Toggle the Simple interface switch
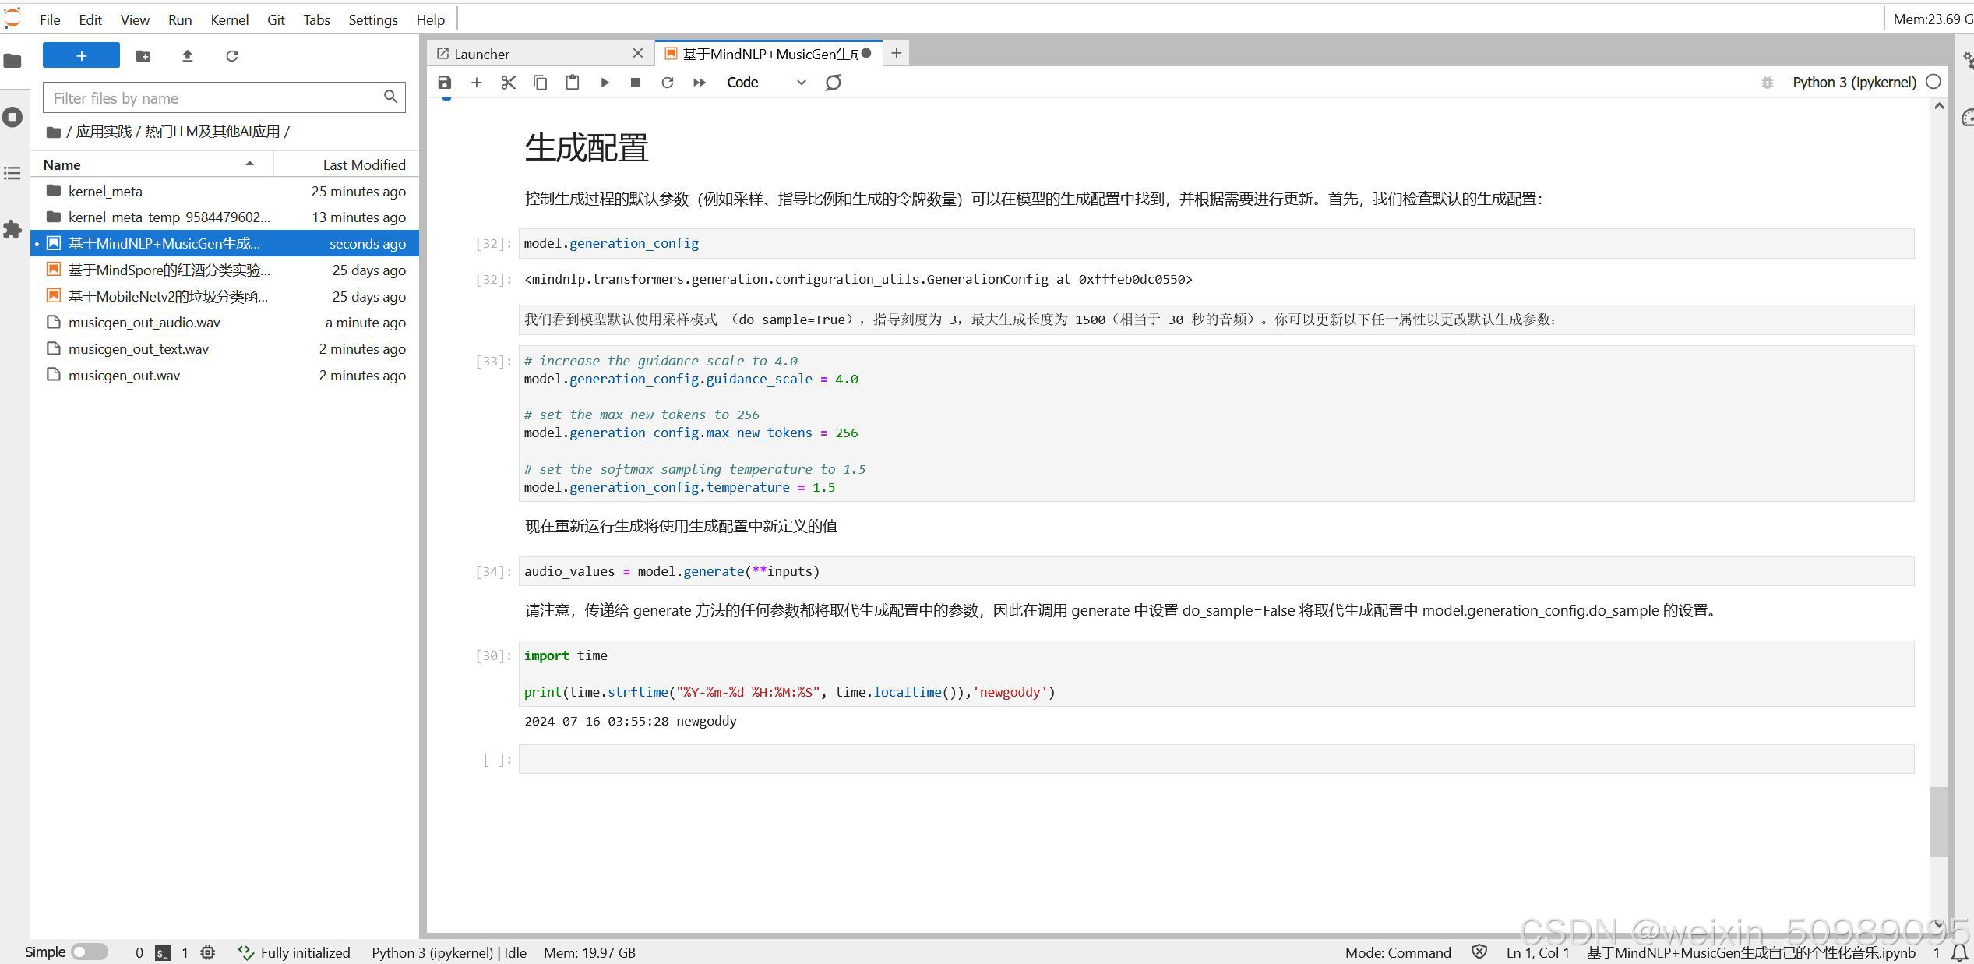 (90, 952)
